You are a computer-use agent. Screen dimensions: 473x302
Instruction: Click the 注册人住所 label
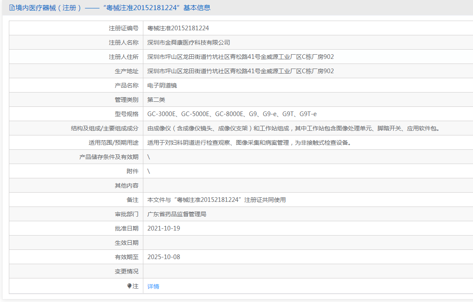click(124, 57)
